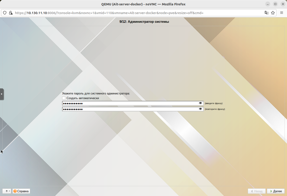Open the Firefox hamburger menu

[x=282, y=13]
